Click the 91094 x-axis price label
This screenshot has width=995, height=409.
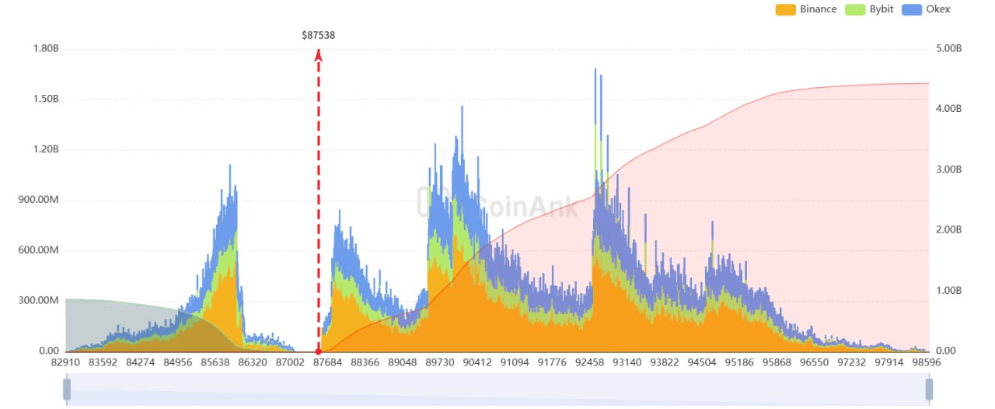point(515,362)
